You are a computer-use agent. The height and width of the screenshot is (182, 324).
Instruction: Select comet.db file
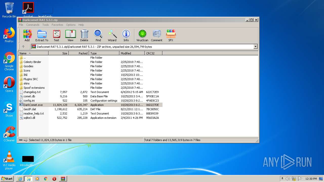point(29,96)
